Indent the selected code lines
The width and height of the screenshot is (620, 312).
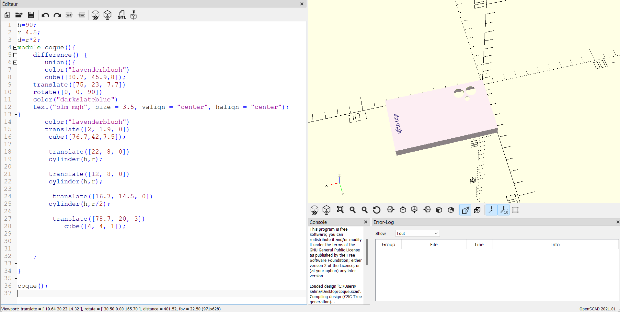[82, 15]
